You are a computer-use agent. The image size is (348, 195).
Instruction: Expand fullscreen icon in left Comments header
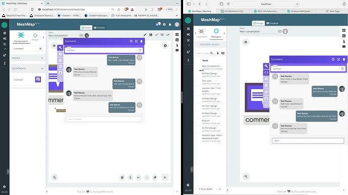click(x=136, y=41)
